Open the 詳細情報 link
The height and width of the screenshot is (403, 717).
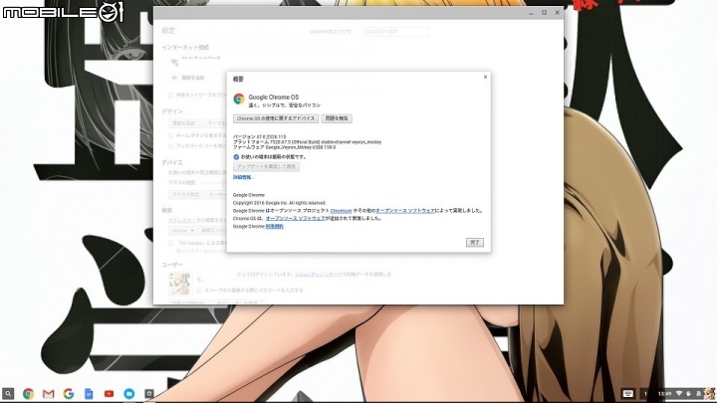(243, 177)
